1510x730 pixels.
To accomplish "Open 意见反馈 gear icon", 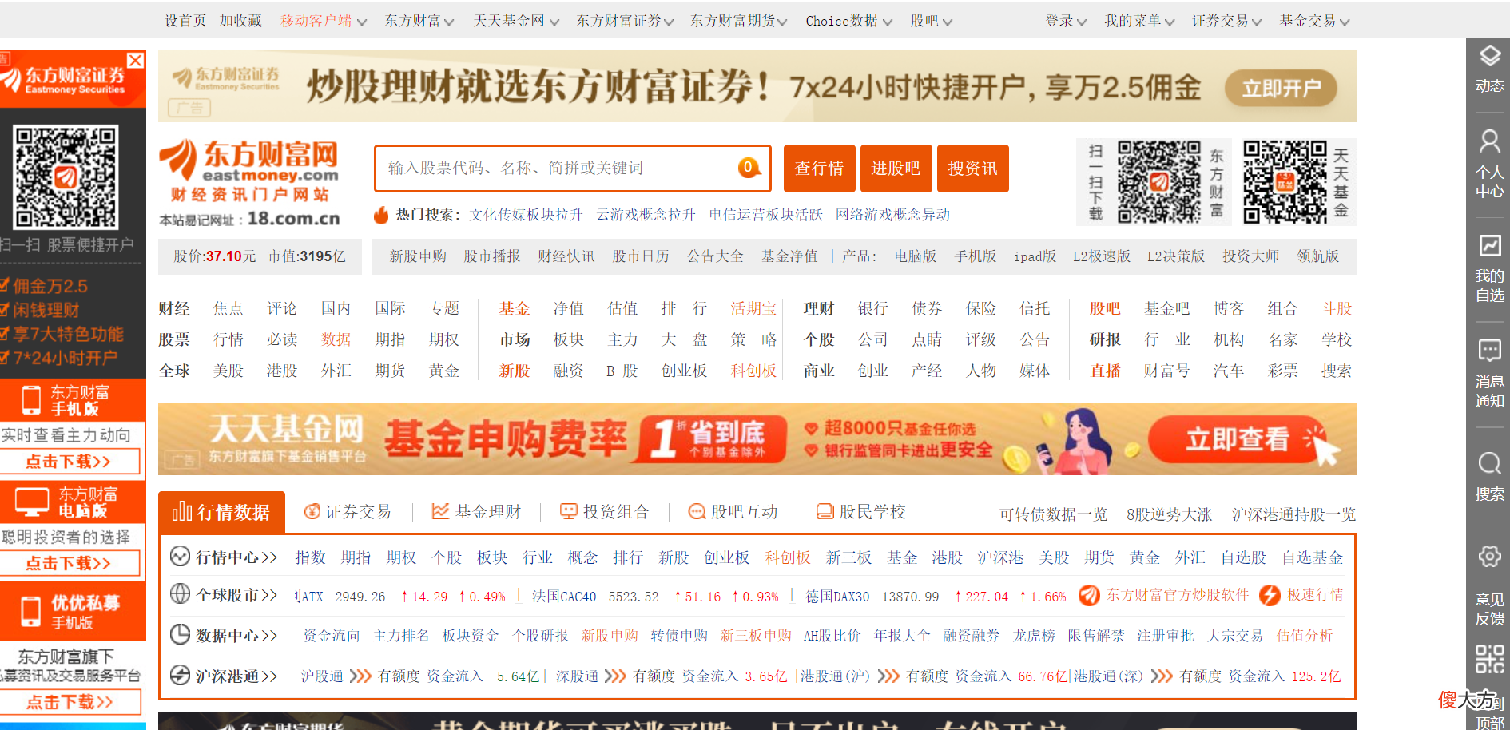I will click(x=1489, y=557).
